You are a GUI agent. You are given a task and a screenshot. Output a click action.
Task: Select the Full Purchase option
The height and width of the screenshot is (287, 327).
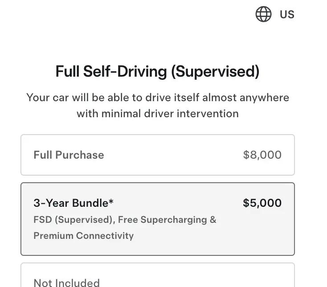point(158,155)
